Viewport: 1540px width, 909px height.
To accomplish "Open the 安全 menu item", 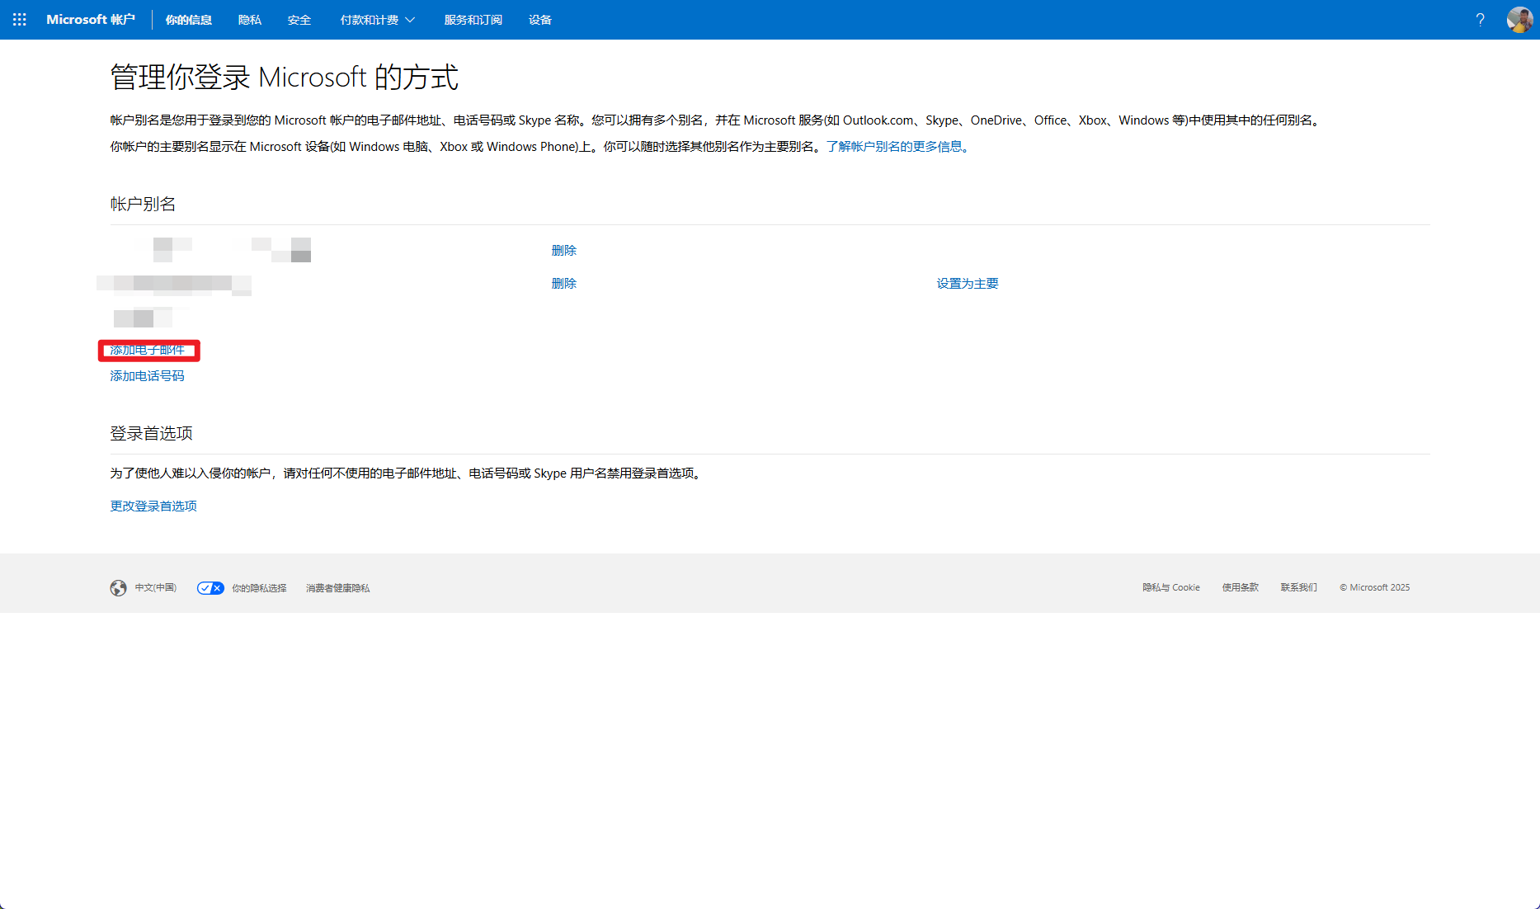I will pyautogui.click(x=299, y=19).
